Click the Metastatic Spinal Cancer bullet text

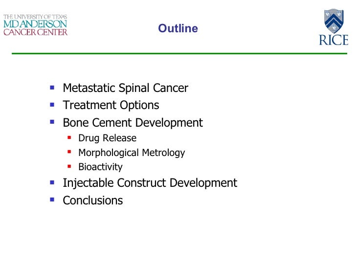(x=125, y=88)
